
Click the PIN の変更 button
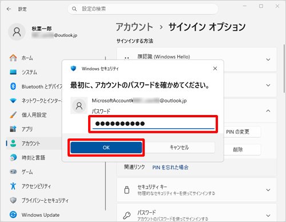pos(242,132)
